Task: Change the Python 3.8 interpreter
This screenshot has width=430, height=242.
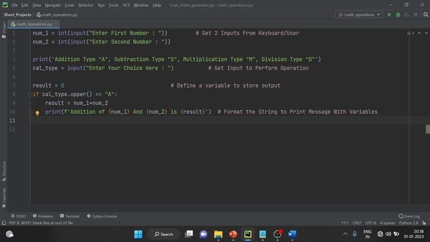Action: [x=408, y=223]
